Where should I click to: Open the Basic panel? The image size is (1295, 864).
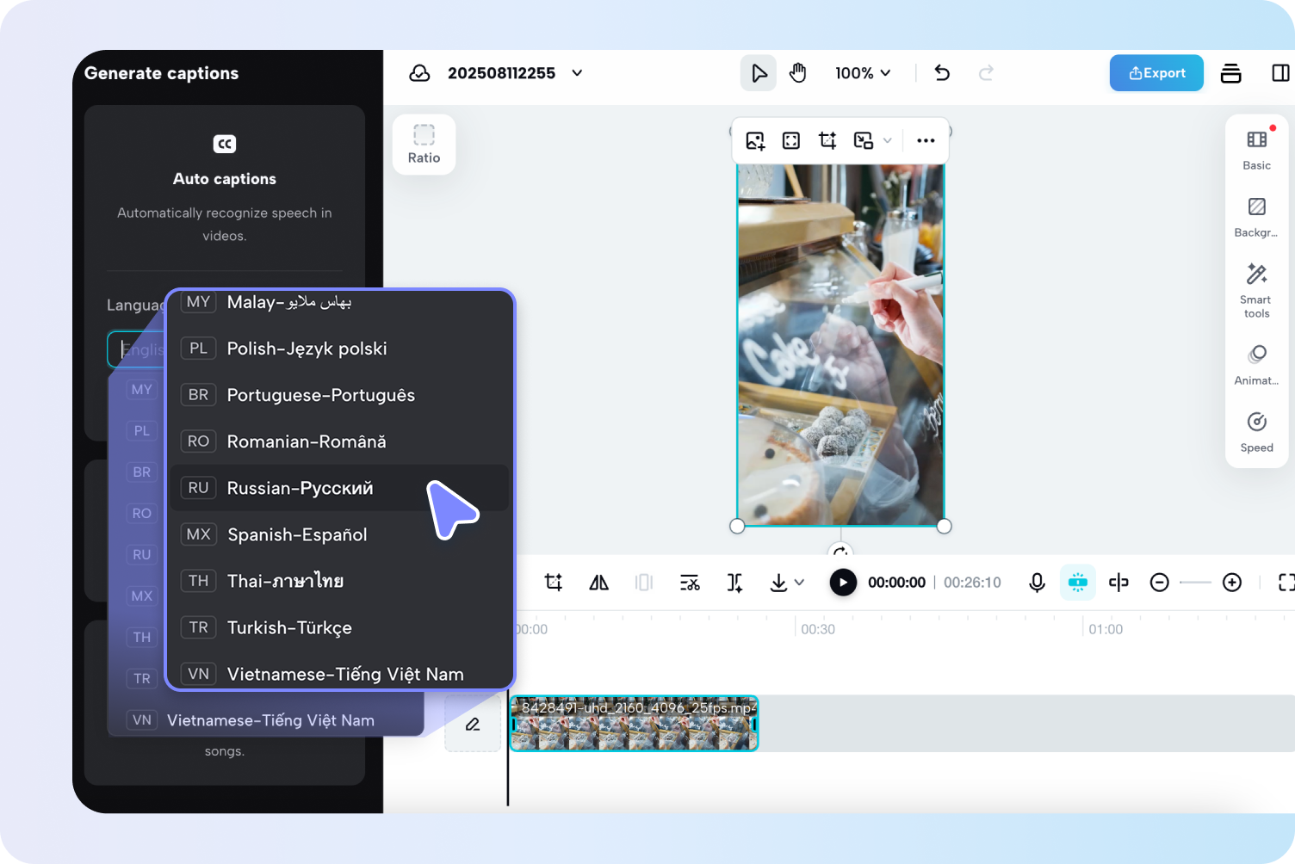1256,151
